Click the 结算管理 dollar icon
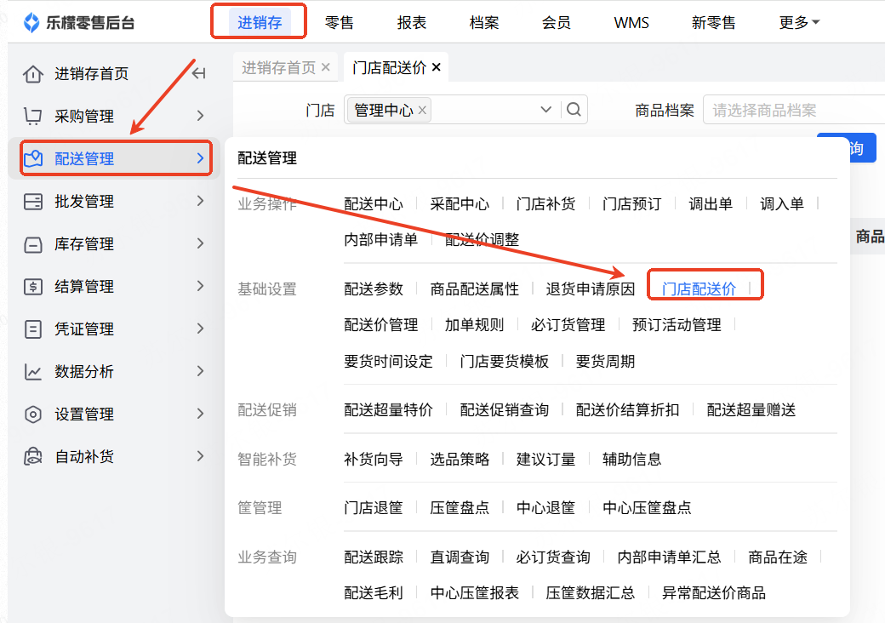 (x=32, y=287)
